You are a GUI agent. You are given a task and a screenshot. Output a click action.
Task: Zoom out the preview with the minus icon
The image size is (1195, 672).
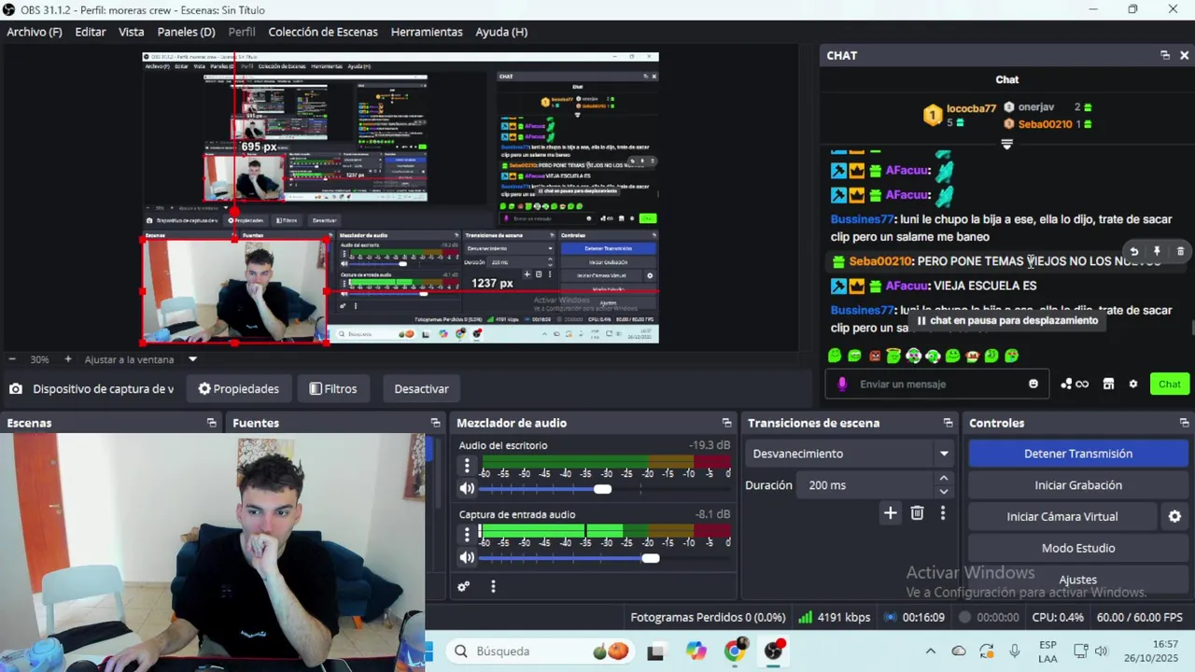click(12, 359)
